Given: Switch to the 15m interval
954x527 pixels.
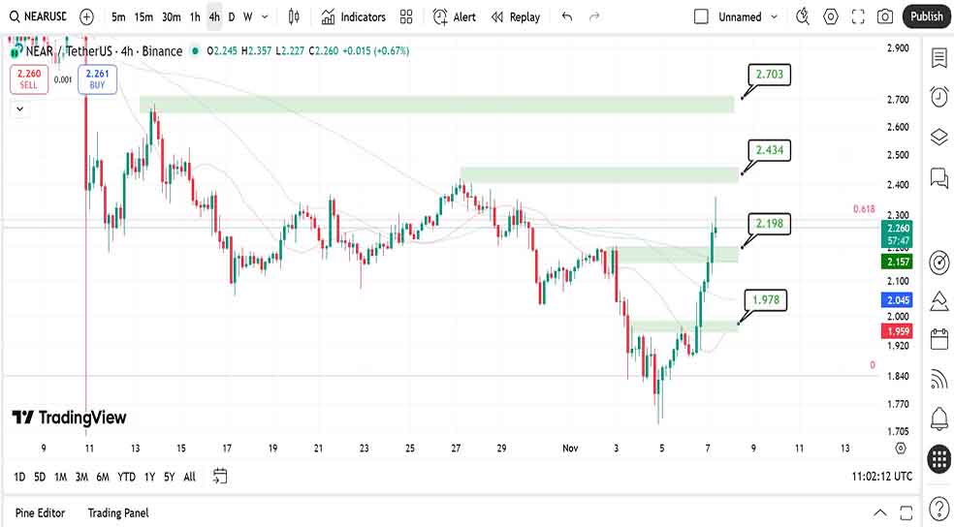Looking at the screenshot, I should [x=143, y=16].
